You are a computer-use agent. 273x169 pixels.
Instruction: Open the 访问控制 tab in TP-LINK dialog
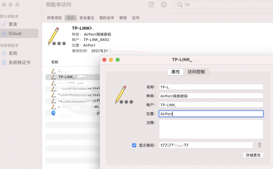[196, 72]
